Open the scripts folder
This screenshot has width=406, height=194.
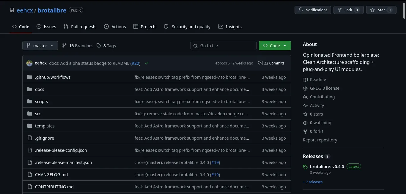point(41,101)
